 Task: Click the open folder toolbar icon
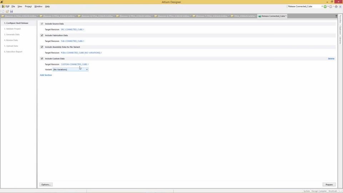7,11
